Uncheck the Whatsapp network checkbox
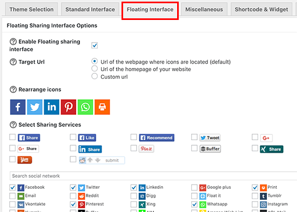Viewport: 297px width, 212px height. (x=194, y=204)
